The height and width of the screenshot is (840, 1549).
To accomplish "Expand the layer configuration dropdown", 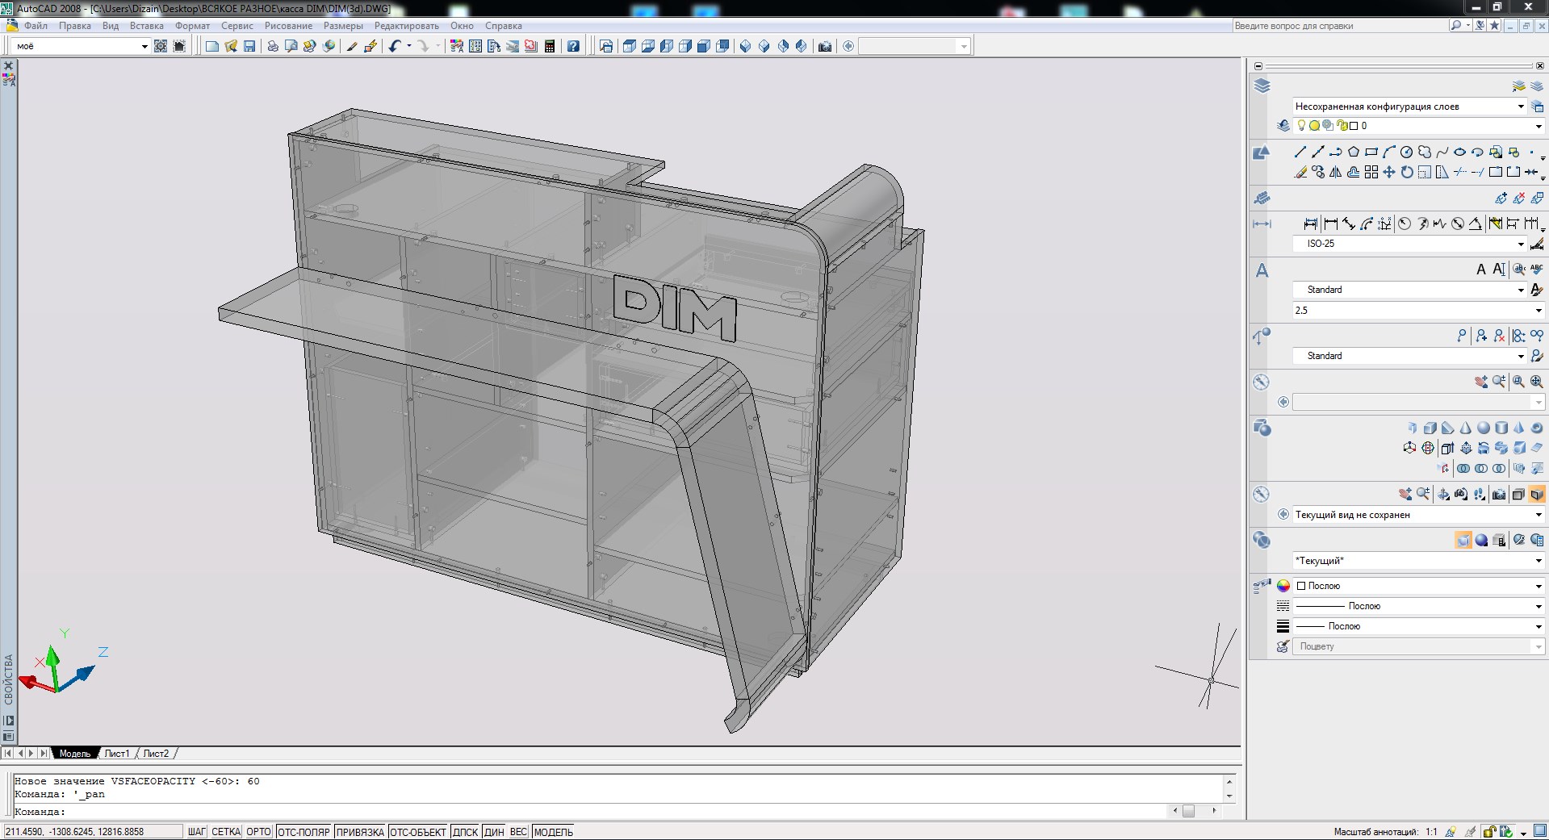I will tap(1409, 107).
